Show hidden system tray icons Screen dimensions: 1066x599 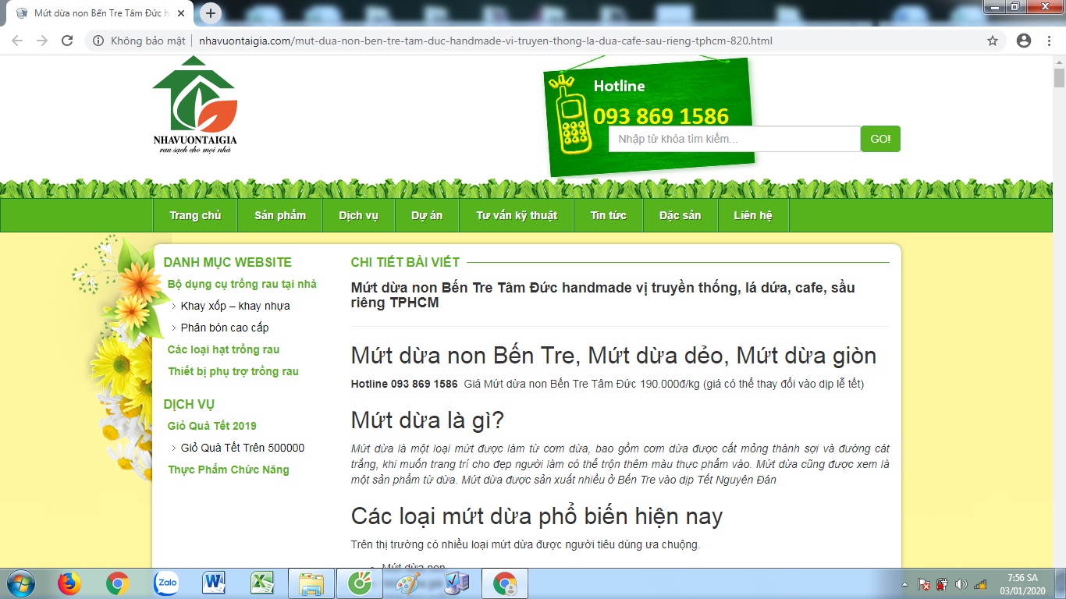(x=904, y=583)
